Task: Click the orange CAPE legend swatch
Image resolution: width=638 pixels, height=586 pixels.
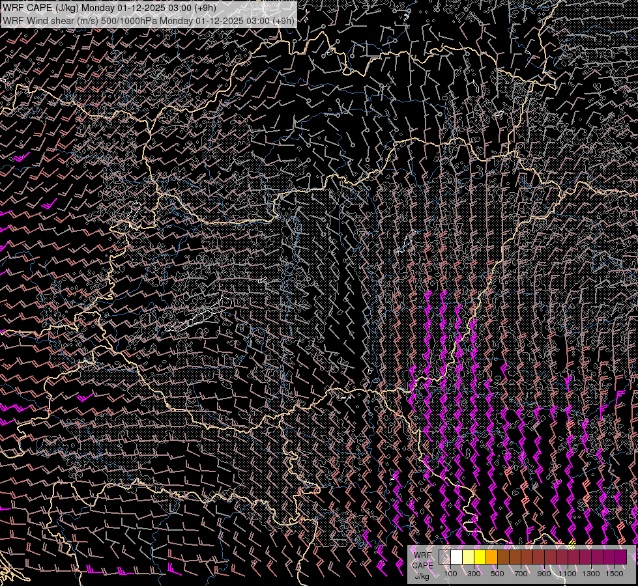Action: (492, 557)
